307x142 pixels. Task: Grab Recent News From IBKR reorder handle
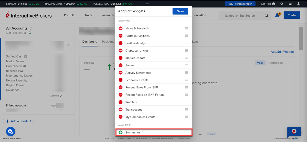tap(187, 87)
